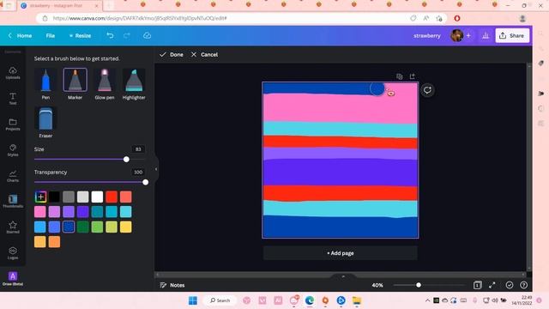This screenshot has height=309, width=549.
Task: Enter fullscreen presentation mode icon
Action: click(492, 285)
